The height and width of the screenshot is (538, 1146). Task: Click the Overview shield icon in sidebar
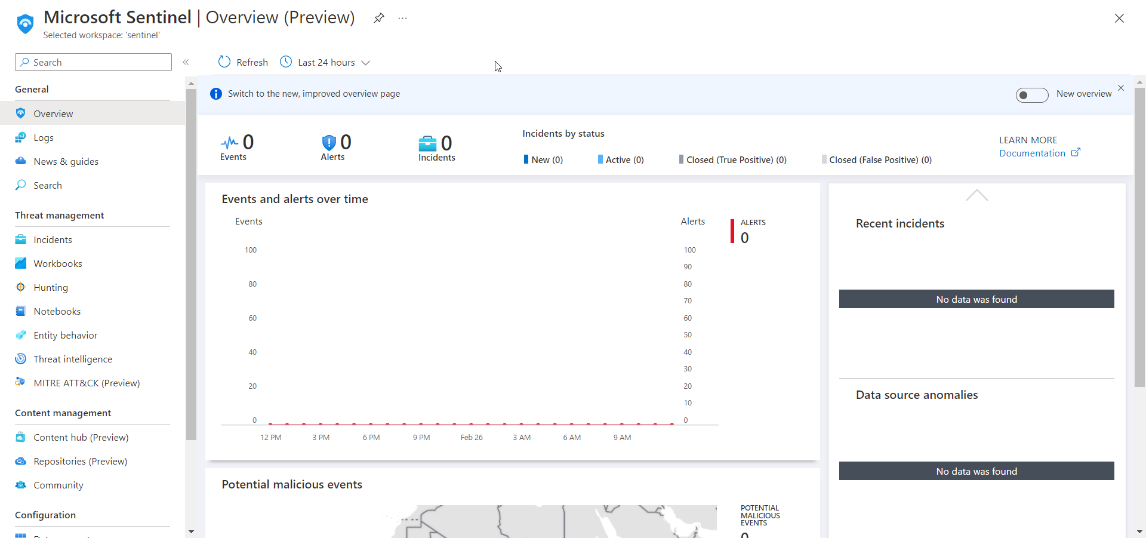(x=21, y=113)
